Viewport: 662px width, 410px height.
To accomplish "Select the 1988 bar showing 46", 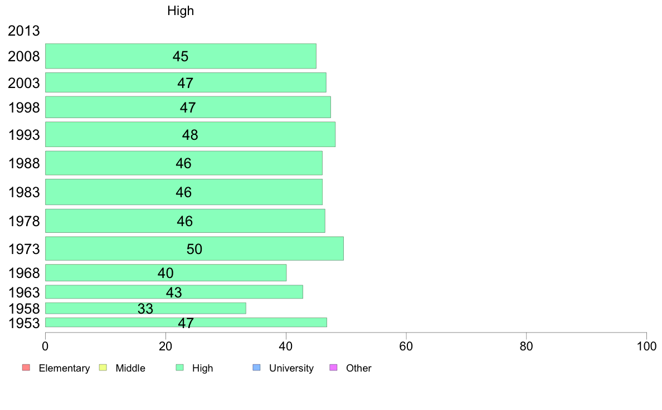I will (184, 163).
